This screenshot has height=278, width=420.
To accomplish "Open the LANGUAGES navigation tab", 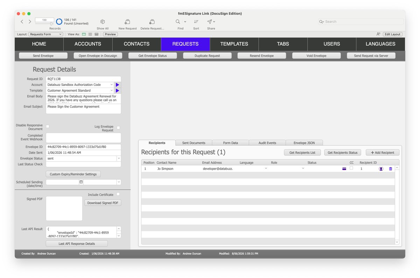I will [x=380, y=44].
